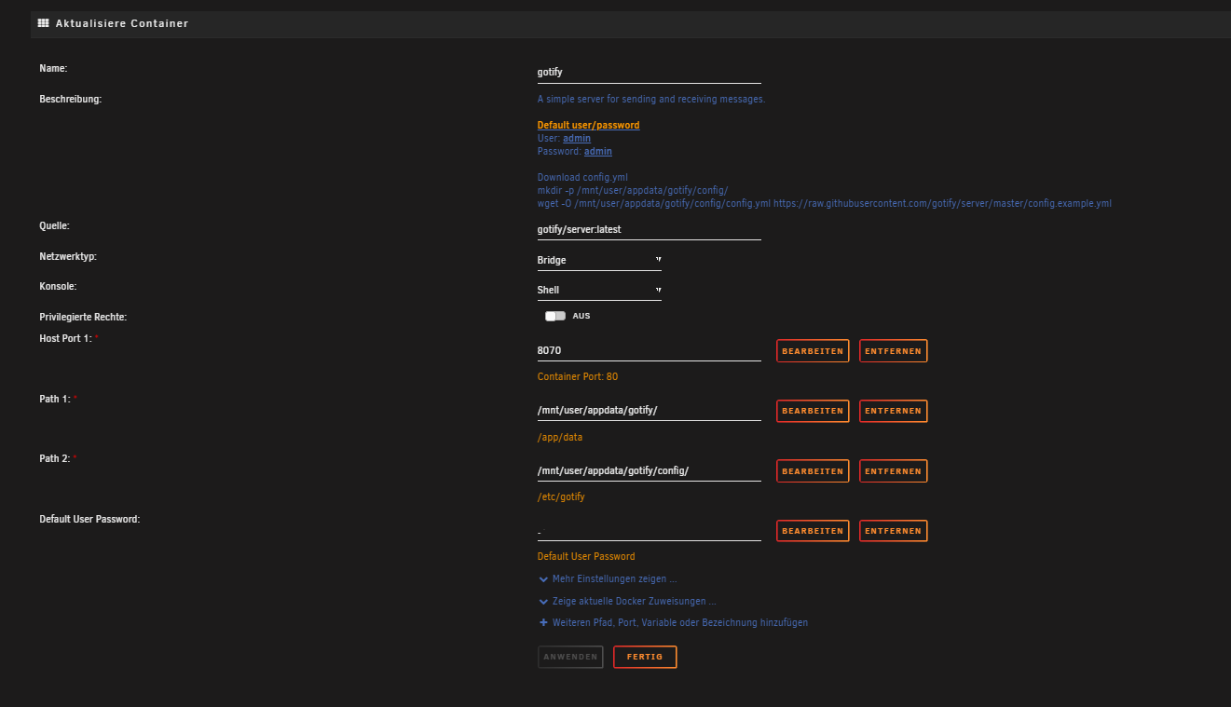Click the chevron icon beside Mehr Einstellungen
This screenshot has width=1231, height=707.
(543, 579)
